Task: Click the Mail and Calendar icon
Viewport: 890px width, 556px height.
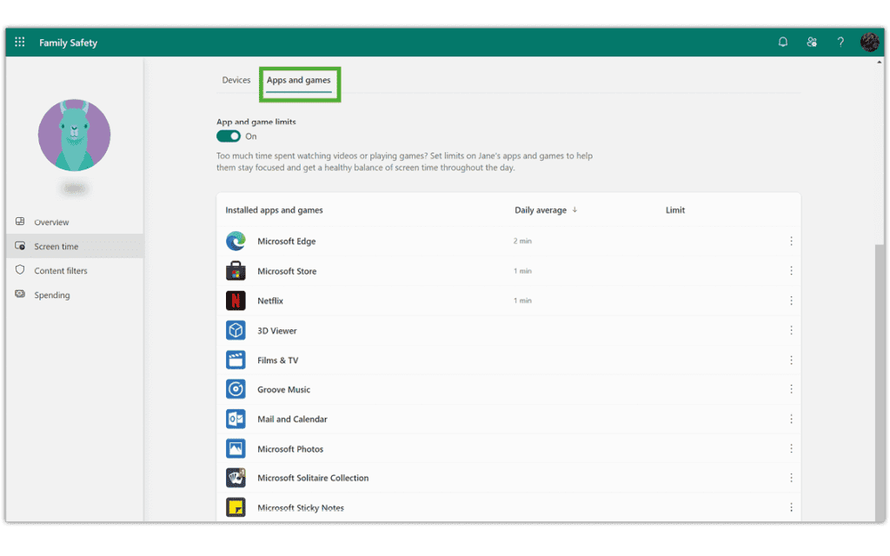Action: coord(236,419)
